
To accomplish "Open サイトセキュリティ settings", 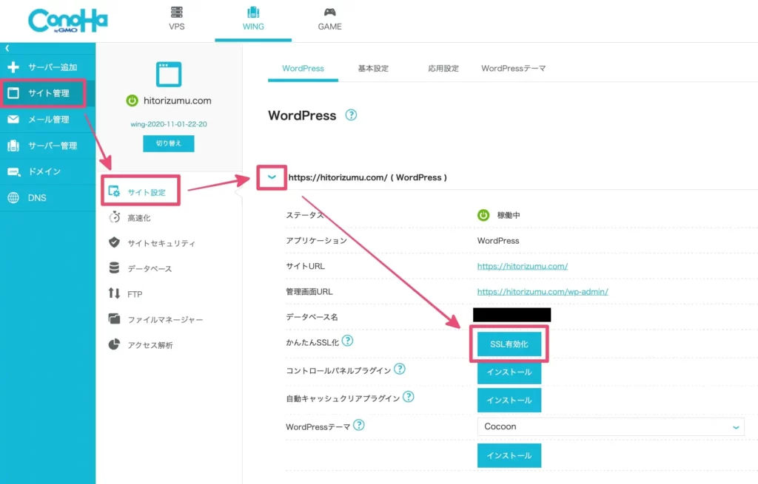I will [x=161, y=243].
